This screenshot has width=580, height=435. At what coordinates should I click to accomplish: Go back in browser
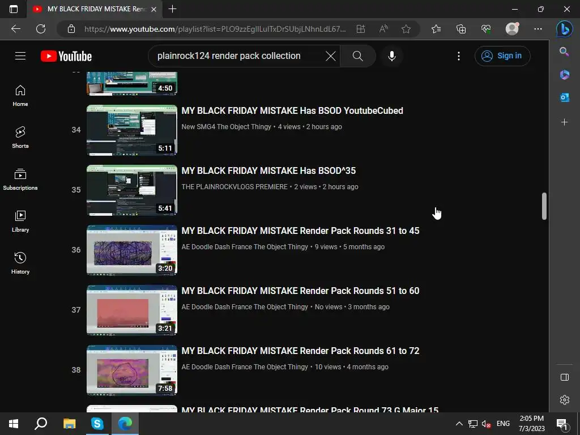click(15, 29)
